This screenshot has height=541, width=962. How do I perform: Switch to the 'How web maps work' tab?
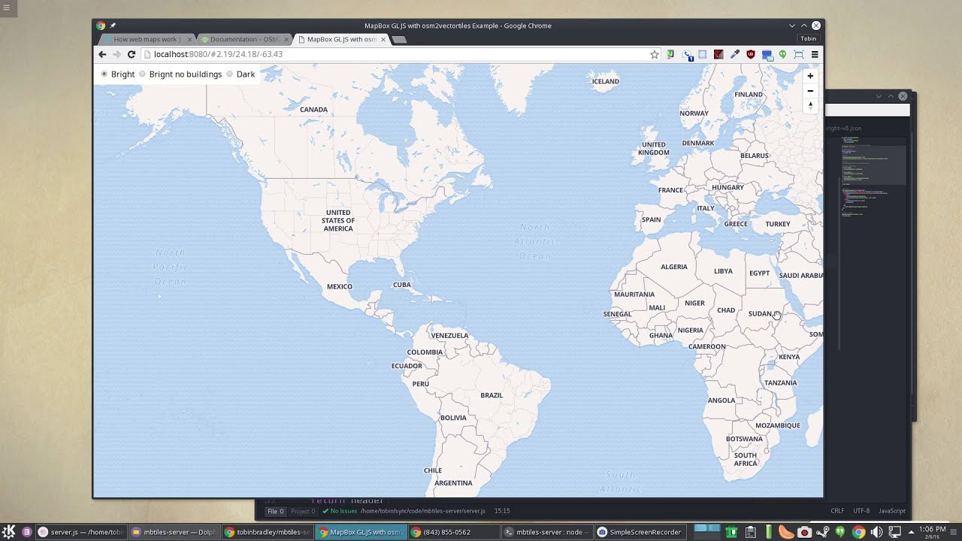pyautogui.click(x=147, y=39)
